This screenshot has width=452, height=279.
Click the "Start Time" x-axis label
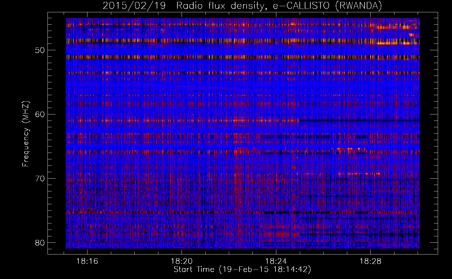tap(242, 269)
